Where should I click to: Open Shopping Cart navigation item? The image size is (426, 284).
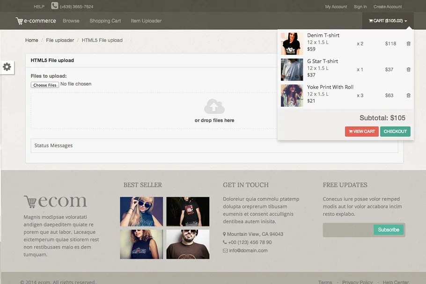[x=105, y=21]
